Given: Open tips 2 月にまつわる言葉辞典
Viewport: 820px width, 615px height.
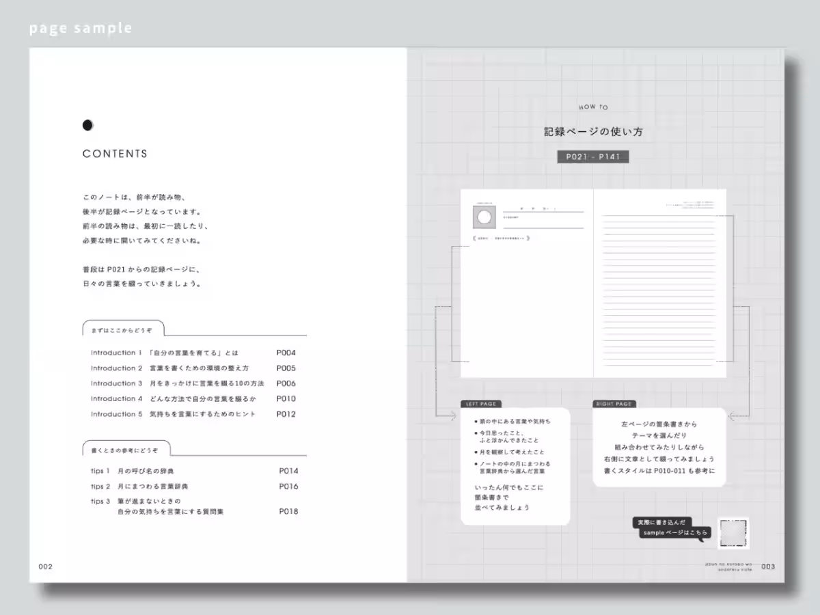Looking at the screenshot, I should pyautogui.click(x=139, y=487).
